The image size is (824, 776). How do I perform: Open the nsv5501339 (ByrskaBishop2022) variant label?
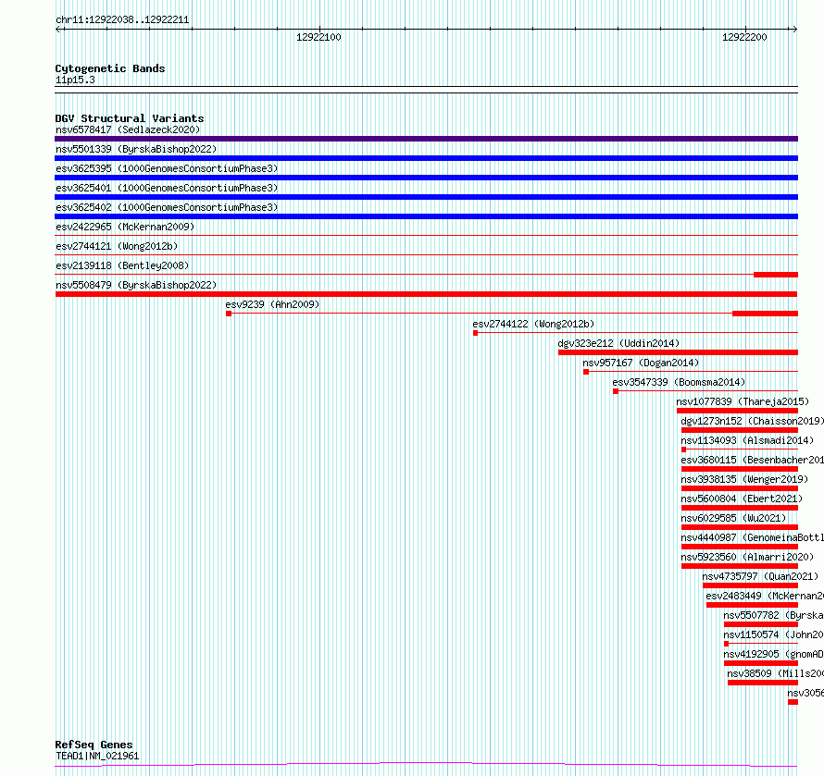click(x=136, y=149)
